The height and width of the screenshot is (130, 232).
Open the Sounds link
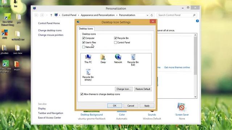click(x=152, y=115)
